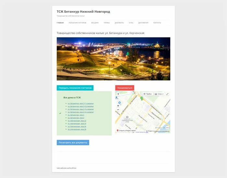Toggle Пробки traffic layer on map

pyautogui.click(x=148, y=94)
